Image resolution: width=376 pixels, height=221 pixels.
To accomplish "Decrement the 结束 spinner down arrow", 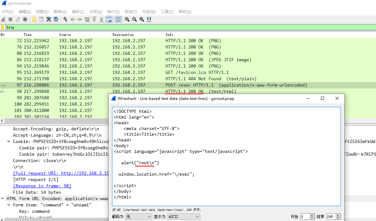I will click(x=338, y=218).
